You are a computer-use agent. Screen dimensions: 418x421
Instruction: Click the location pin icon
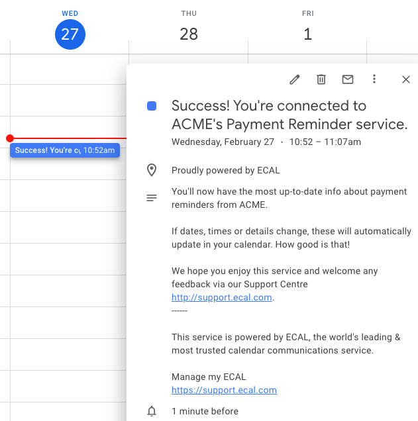[x=152, y=170]
